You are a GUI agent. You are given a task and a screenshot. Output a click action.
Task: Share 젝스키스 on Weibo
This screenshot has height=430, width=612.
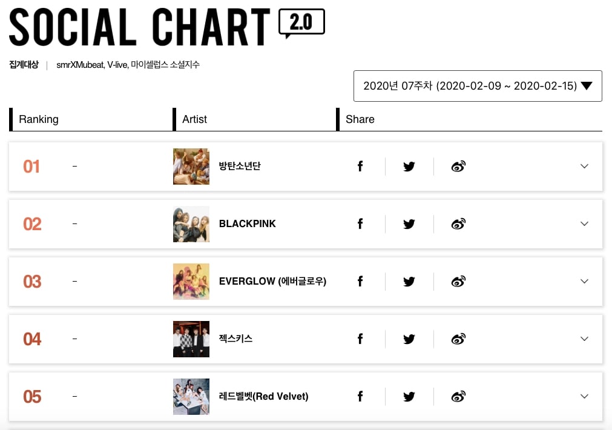click(x=458, y=339)
